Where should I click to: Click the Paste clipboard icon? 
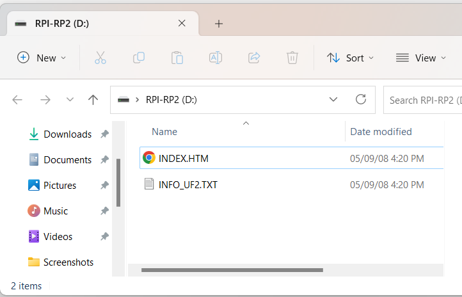point(177,58)
